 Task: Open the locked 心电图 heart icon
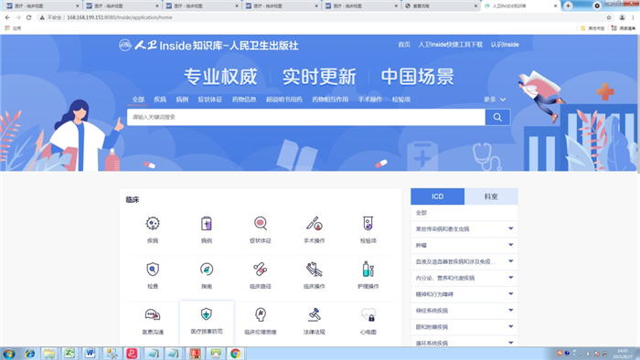pyautogui.click(x=368, y=314)
